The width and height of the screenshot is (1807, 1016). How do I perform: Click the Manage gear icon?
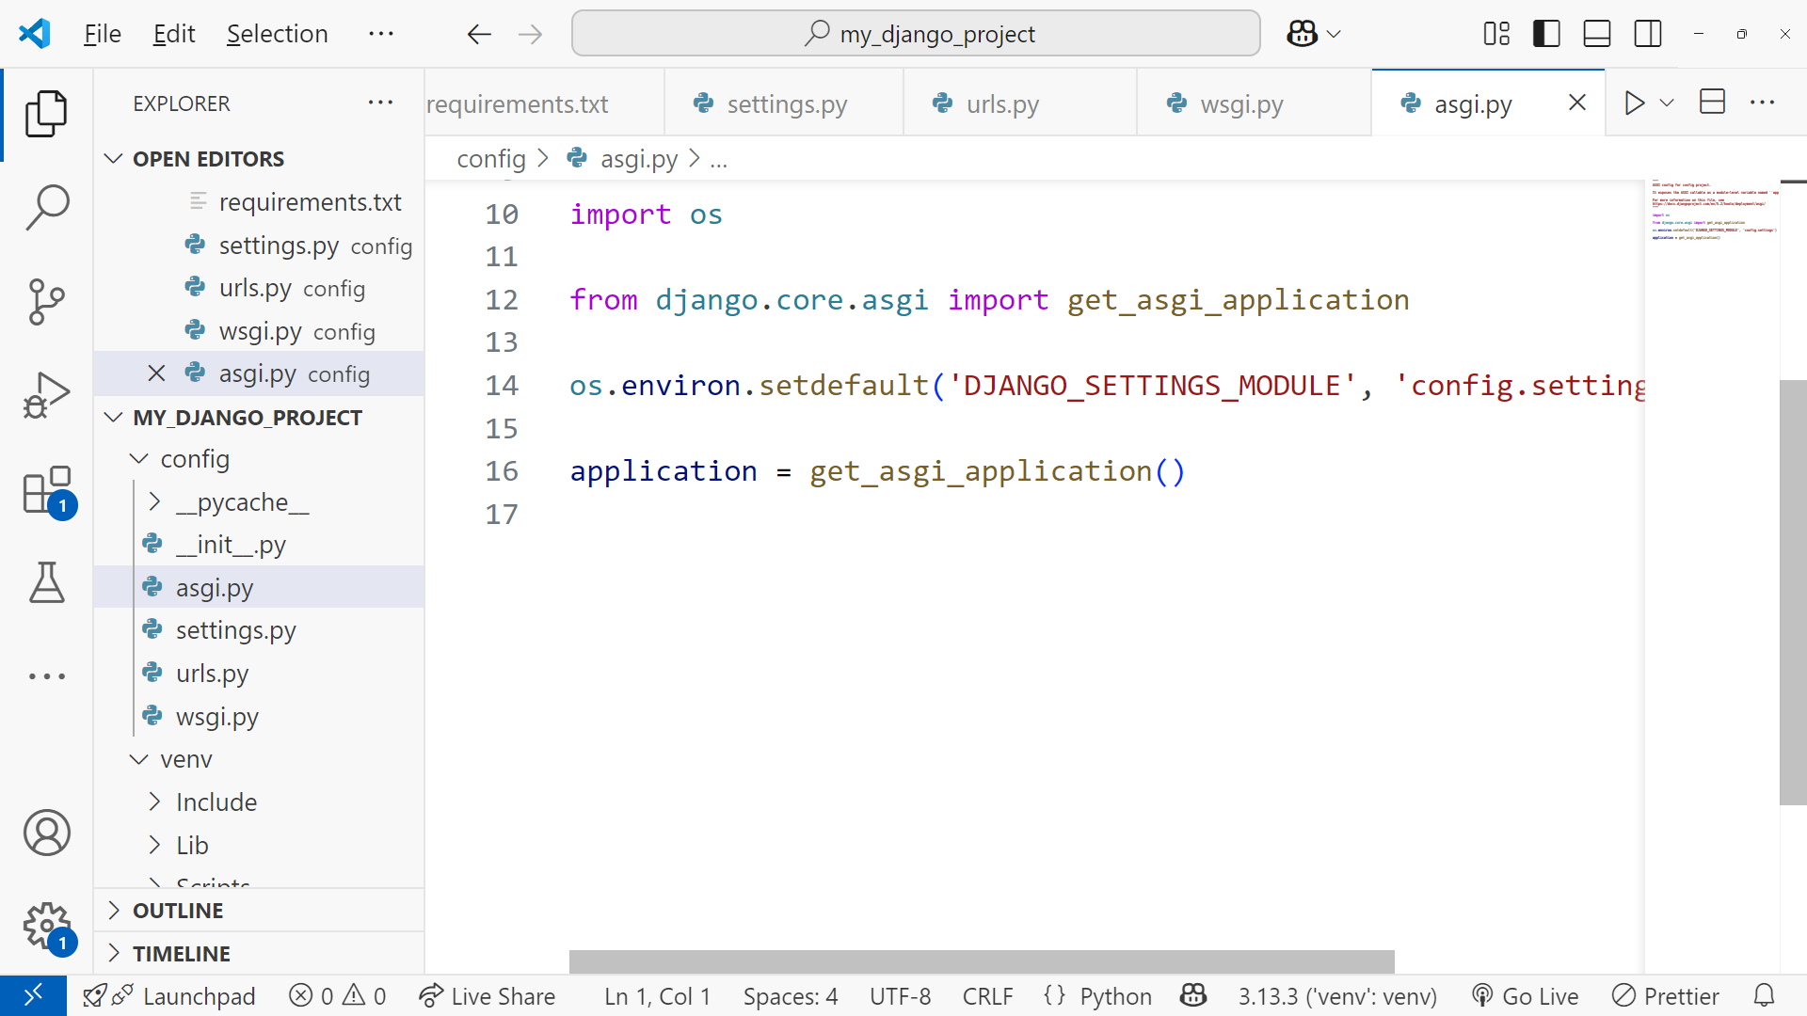pos(46,927)
